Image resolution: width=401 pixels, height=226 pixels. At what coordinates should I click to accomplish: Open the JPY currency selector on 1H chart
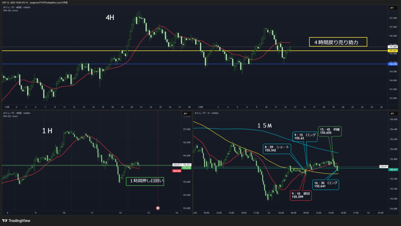coord(184,114)
